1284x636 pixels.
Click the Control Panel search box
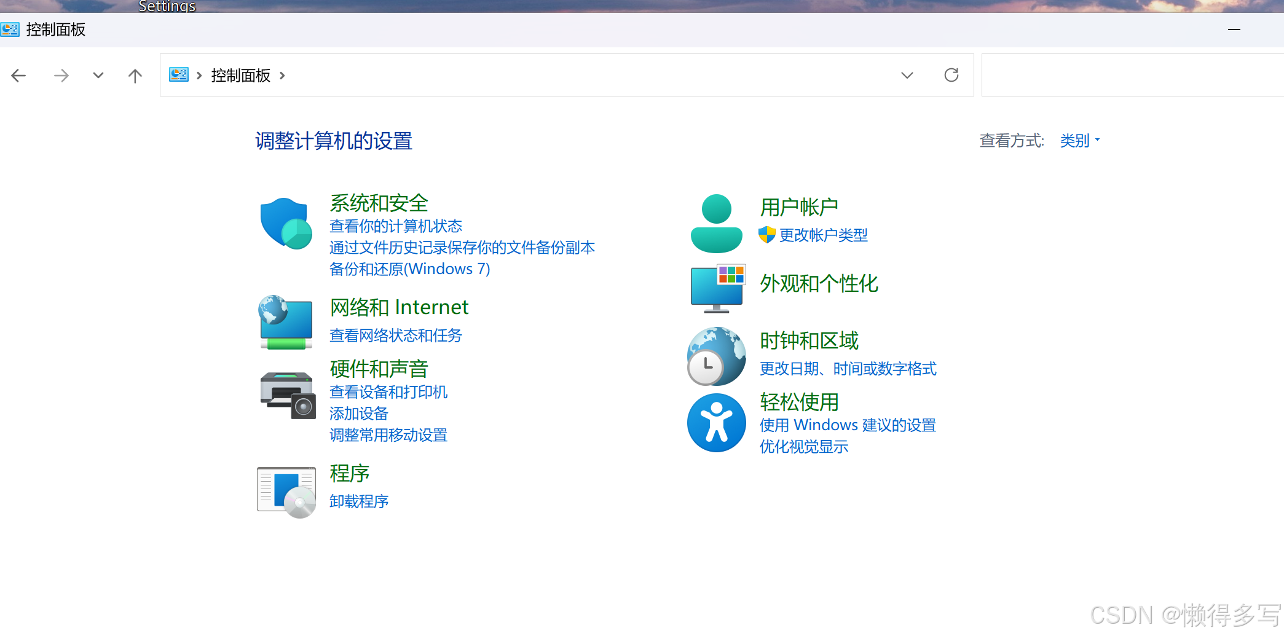[1133, 75]
